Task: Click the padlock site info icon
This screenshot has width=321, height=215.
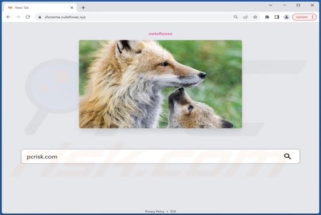Action: tap(40, 17)
